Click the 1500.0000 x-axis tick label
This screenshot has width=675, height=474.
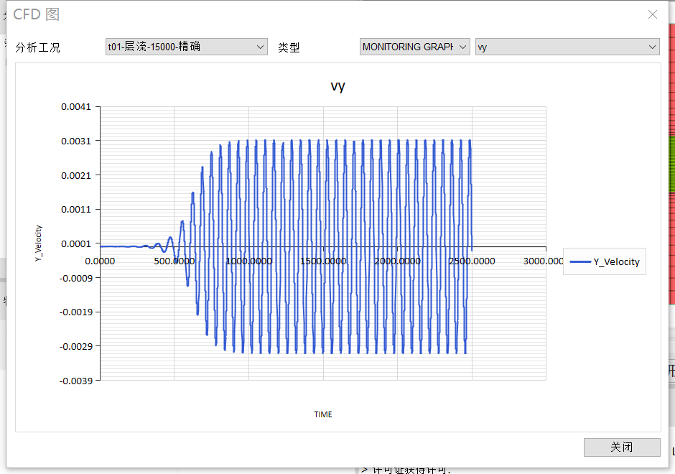[x=323, y=261]
